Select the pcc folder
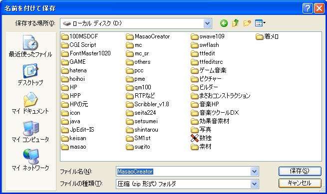 [x=135, y=70]
